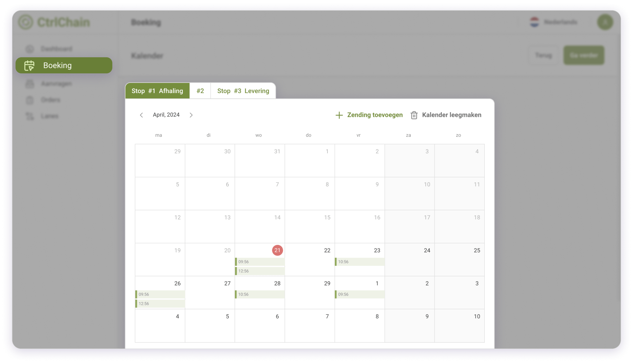The height and width of the screenshot is (363, 633).
Task: Open Dashboard in the sidebar
Action: click(56, 49)
